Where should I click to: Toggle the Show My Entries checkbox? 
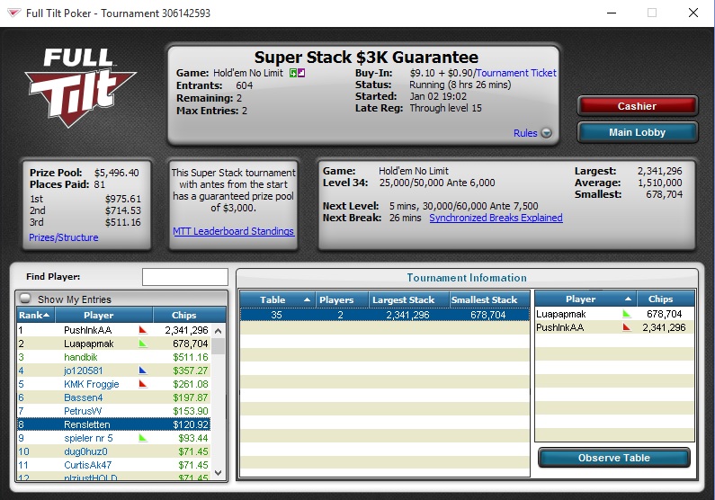coord(25,299)
